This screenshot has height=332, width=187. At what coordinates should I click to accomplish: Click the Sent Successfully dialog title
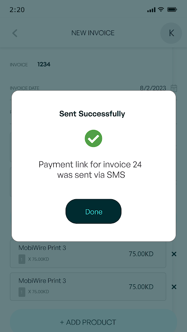[92, 114]
